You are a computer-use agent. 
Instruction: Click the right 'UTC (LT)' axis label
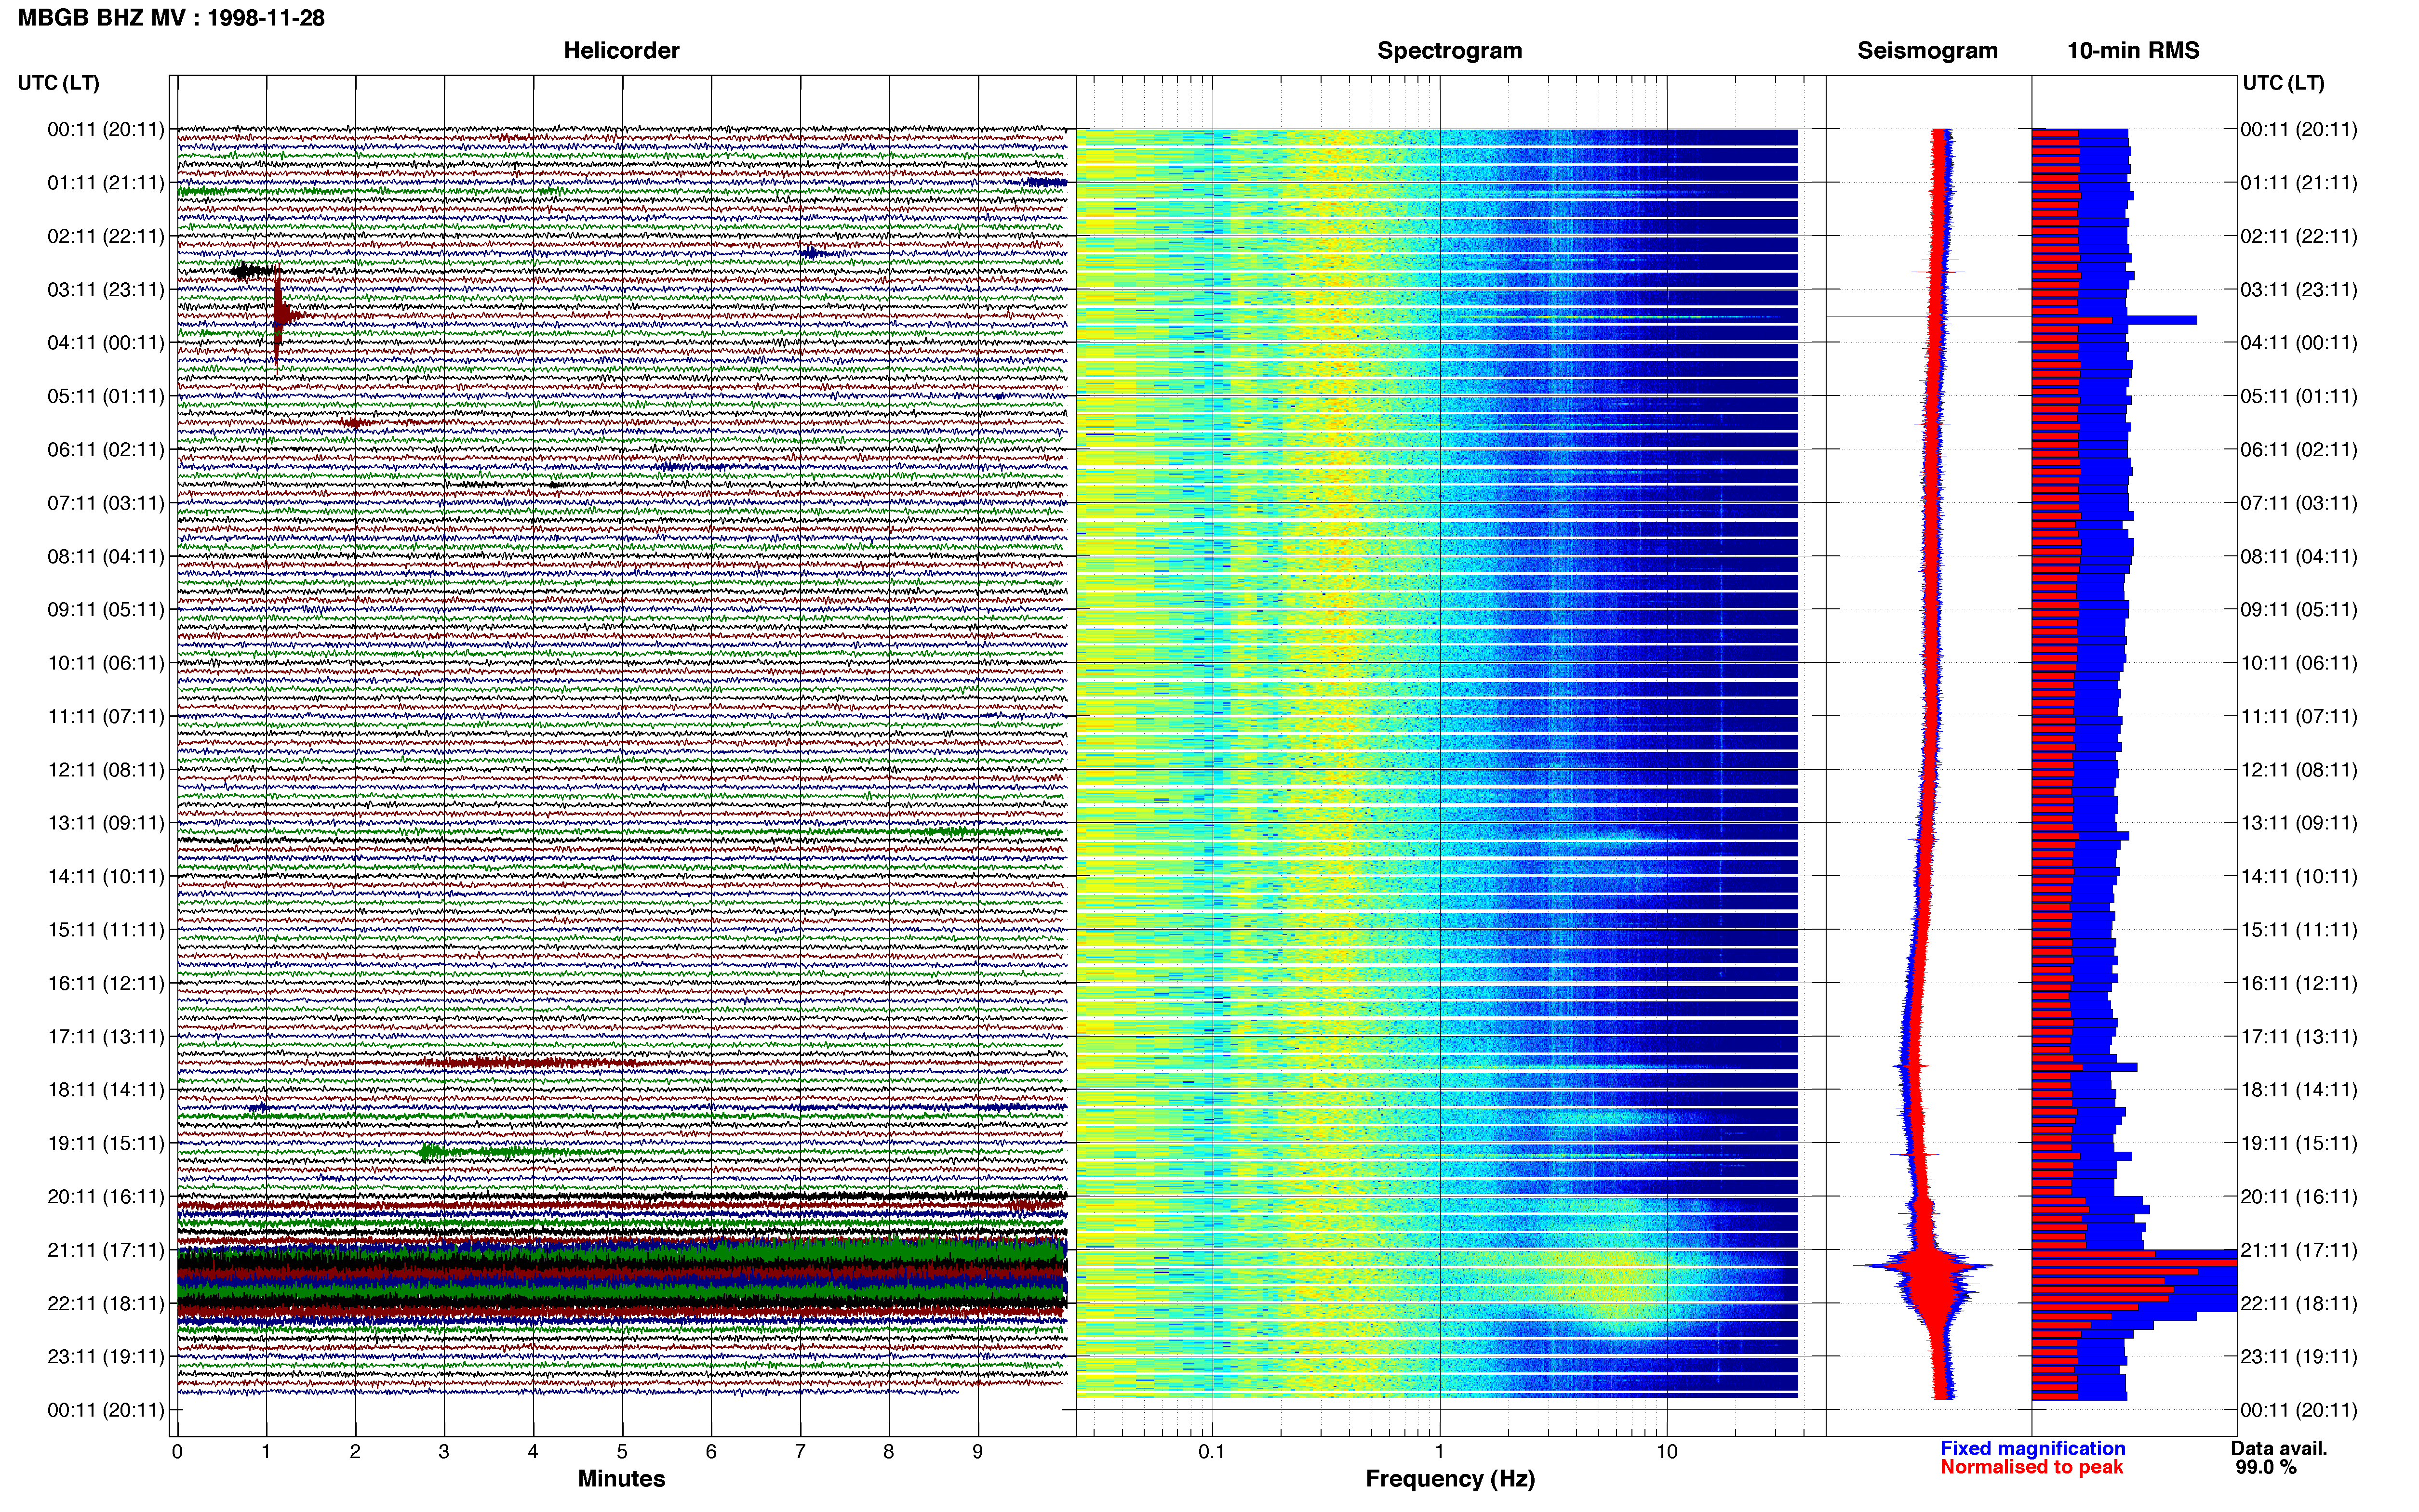[2283, 83]
